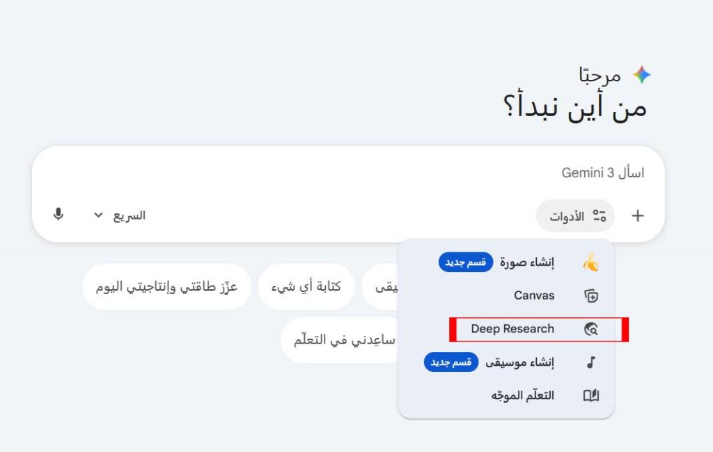Click the كتابة أي شيء suggestion chip
The width and height of the screenshot is (713, 452).
tap(306, 286)
